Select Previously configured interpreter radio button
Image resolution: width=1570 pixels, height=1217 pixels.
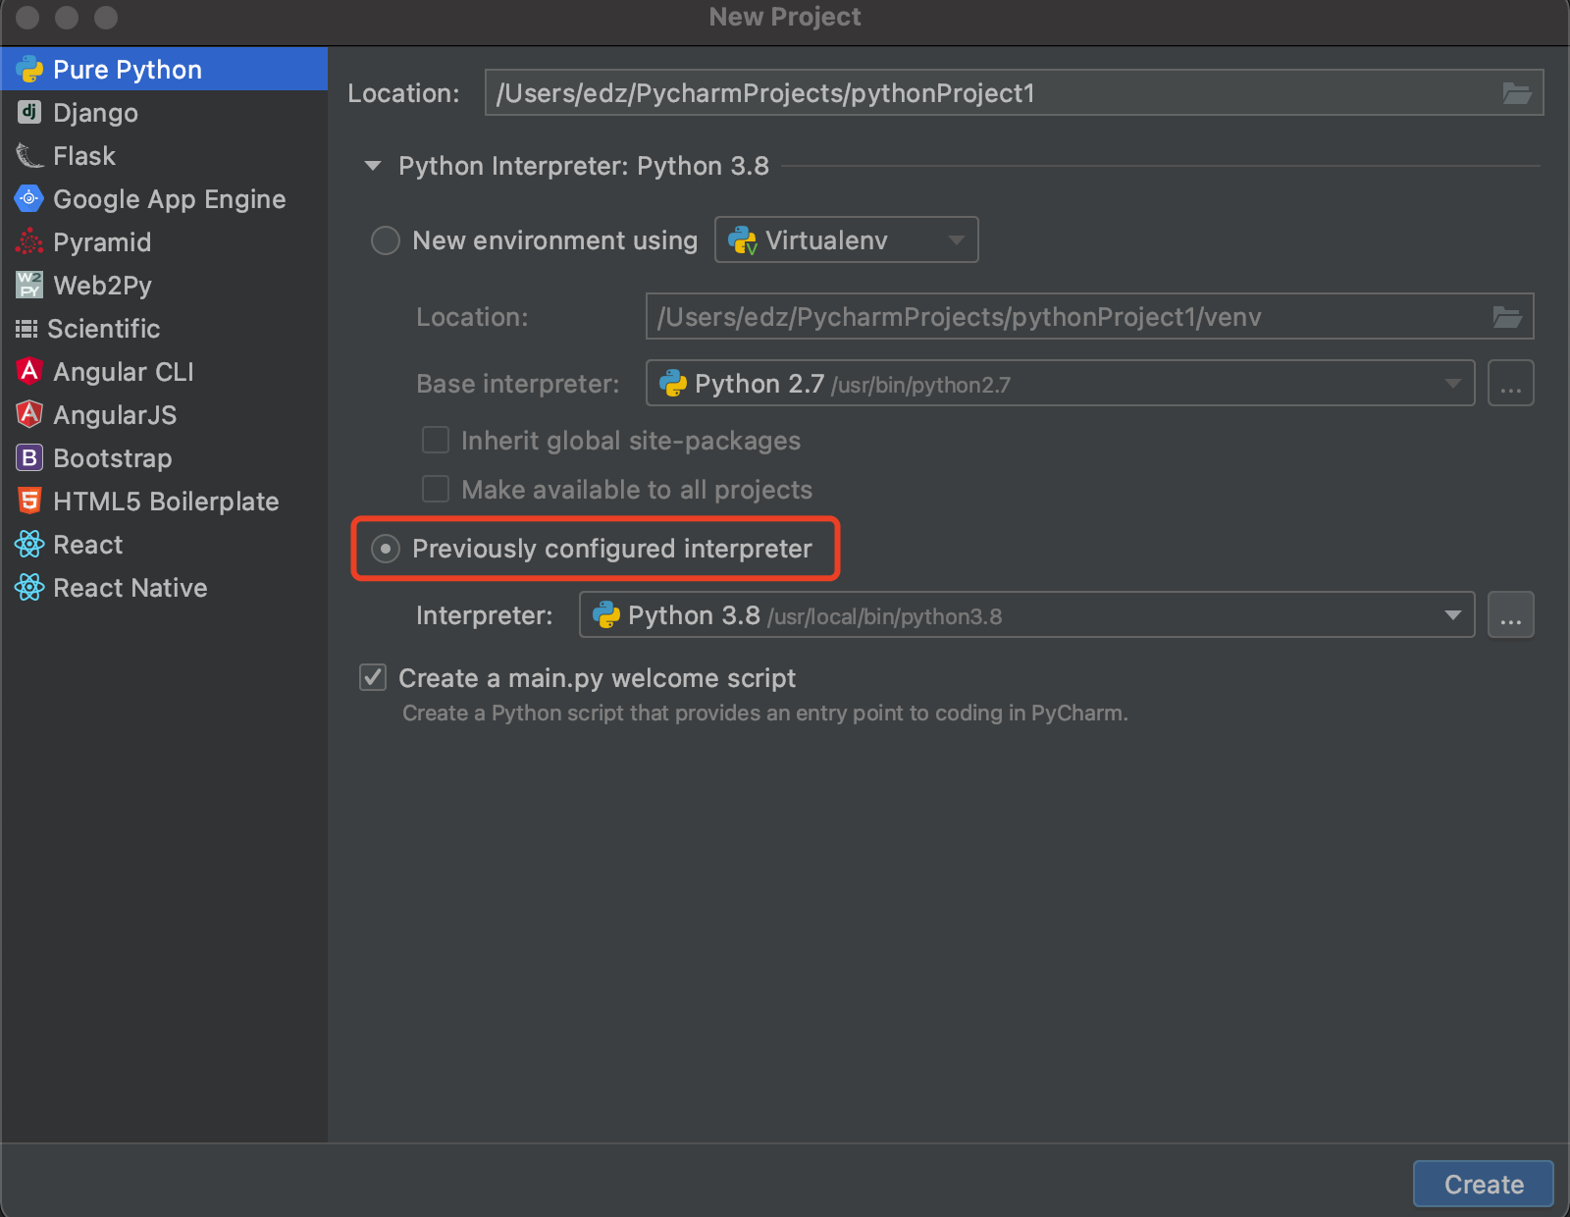pyautogui.click(x=386, y=549)
